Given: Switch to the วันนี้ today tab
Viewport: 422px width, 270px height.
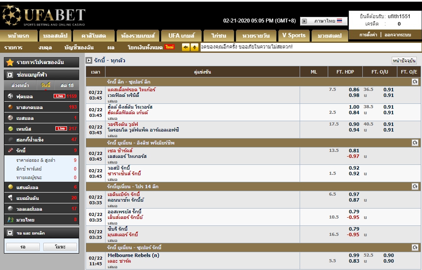Looking at the screenshot, I should point(45,85).
